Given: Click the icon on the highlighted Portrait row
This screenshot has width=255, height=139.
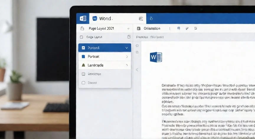Looking at the screenshot, I should point(83,48).
